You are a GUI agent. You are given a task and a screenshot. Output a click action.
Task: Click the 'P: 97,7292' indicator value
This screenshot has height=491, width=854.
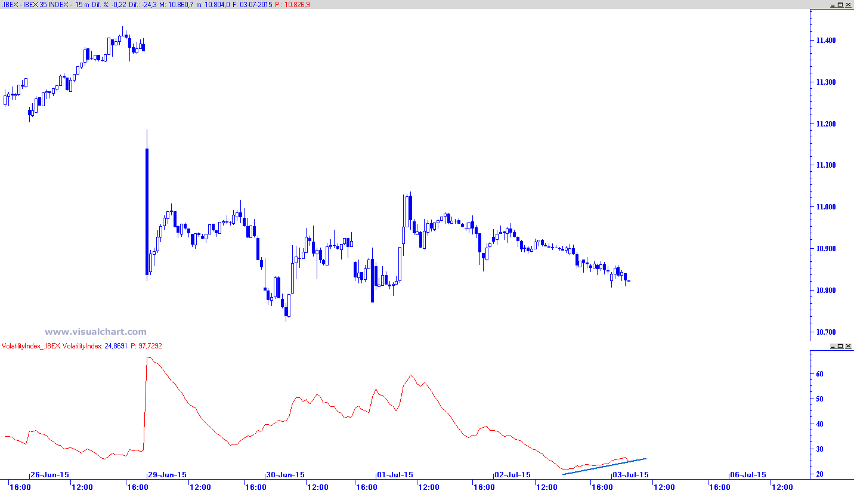tap(146, 346)
